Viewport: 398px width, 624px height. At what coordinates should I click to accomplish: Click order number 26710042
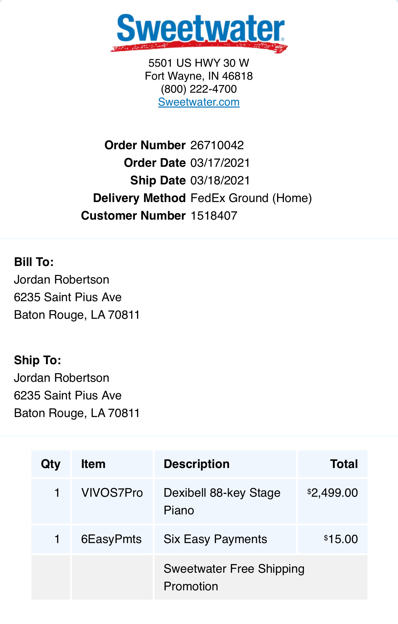click(217, 145)
